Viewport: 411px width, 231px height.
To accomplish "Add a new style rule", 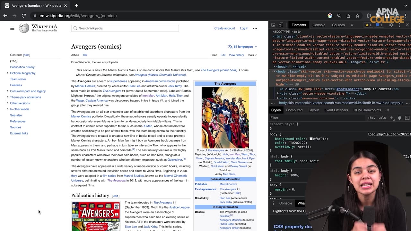I will click(391, 118).
